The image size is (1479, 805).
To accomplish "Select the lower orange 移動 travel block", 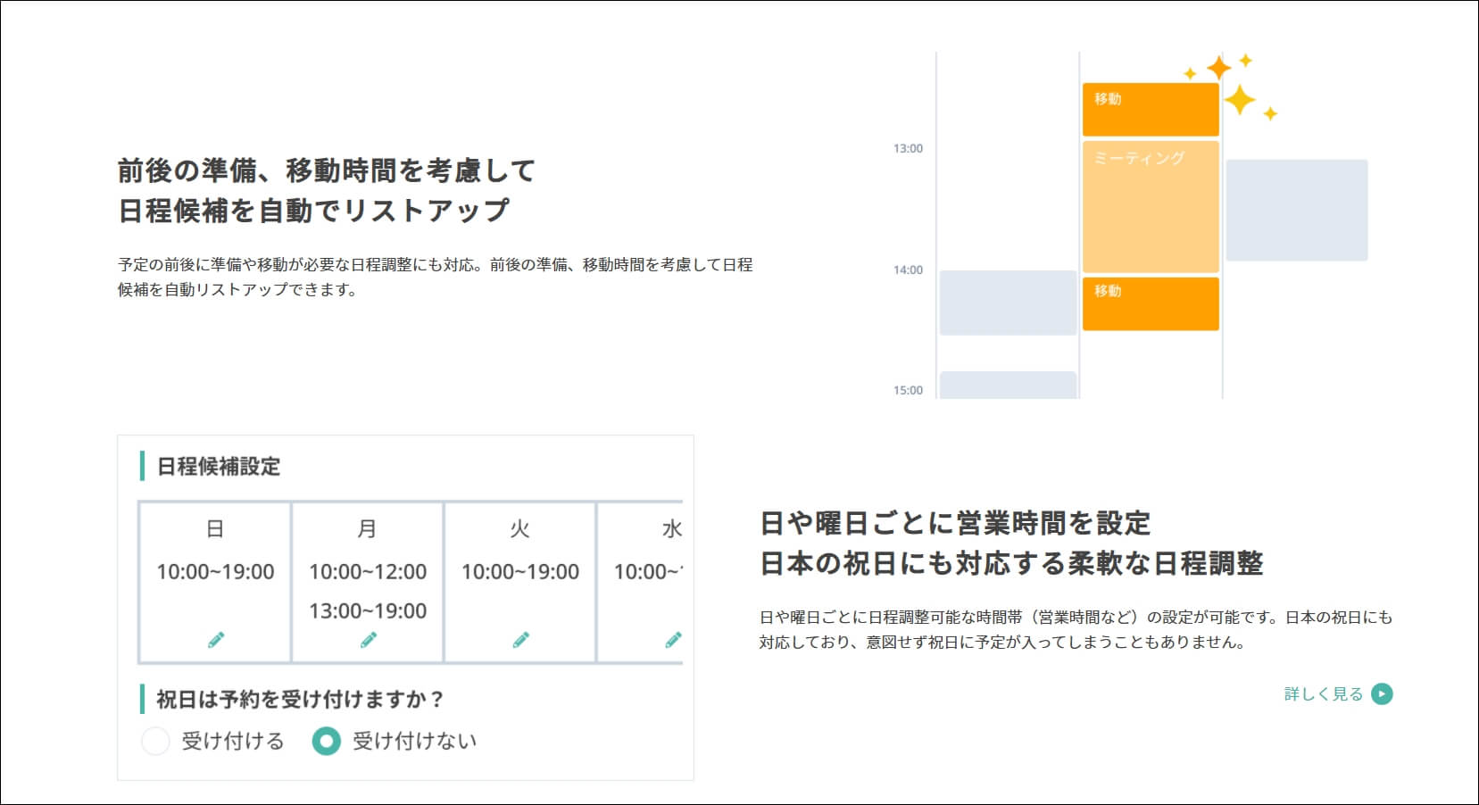I will tap(1150, 302).
